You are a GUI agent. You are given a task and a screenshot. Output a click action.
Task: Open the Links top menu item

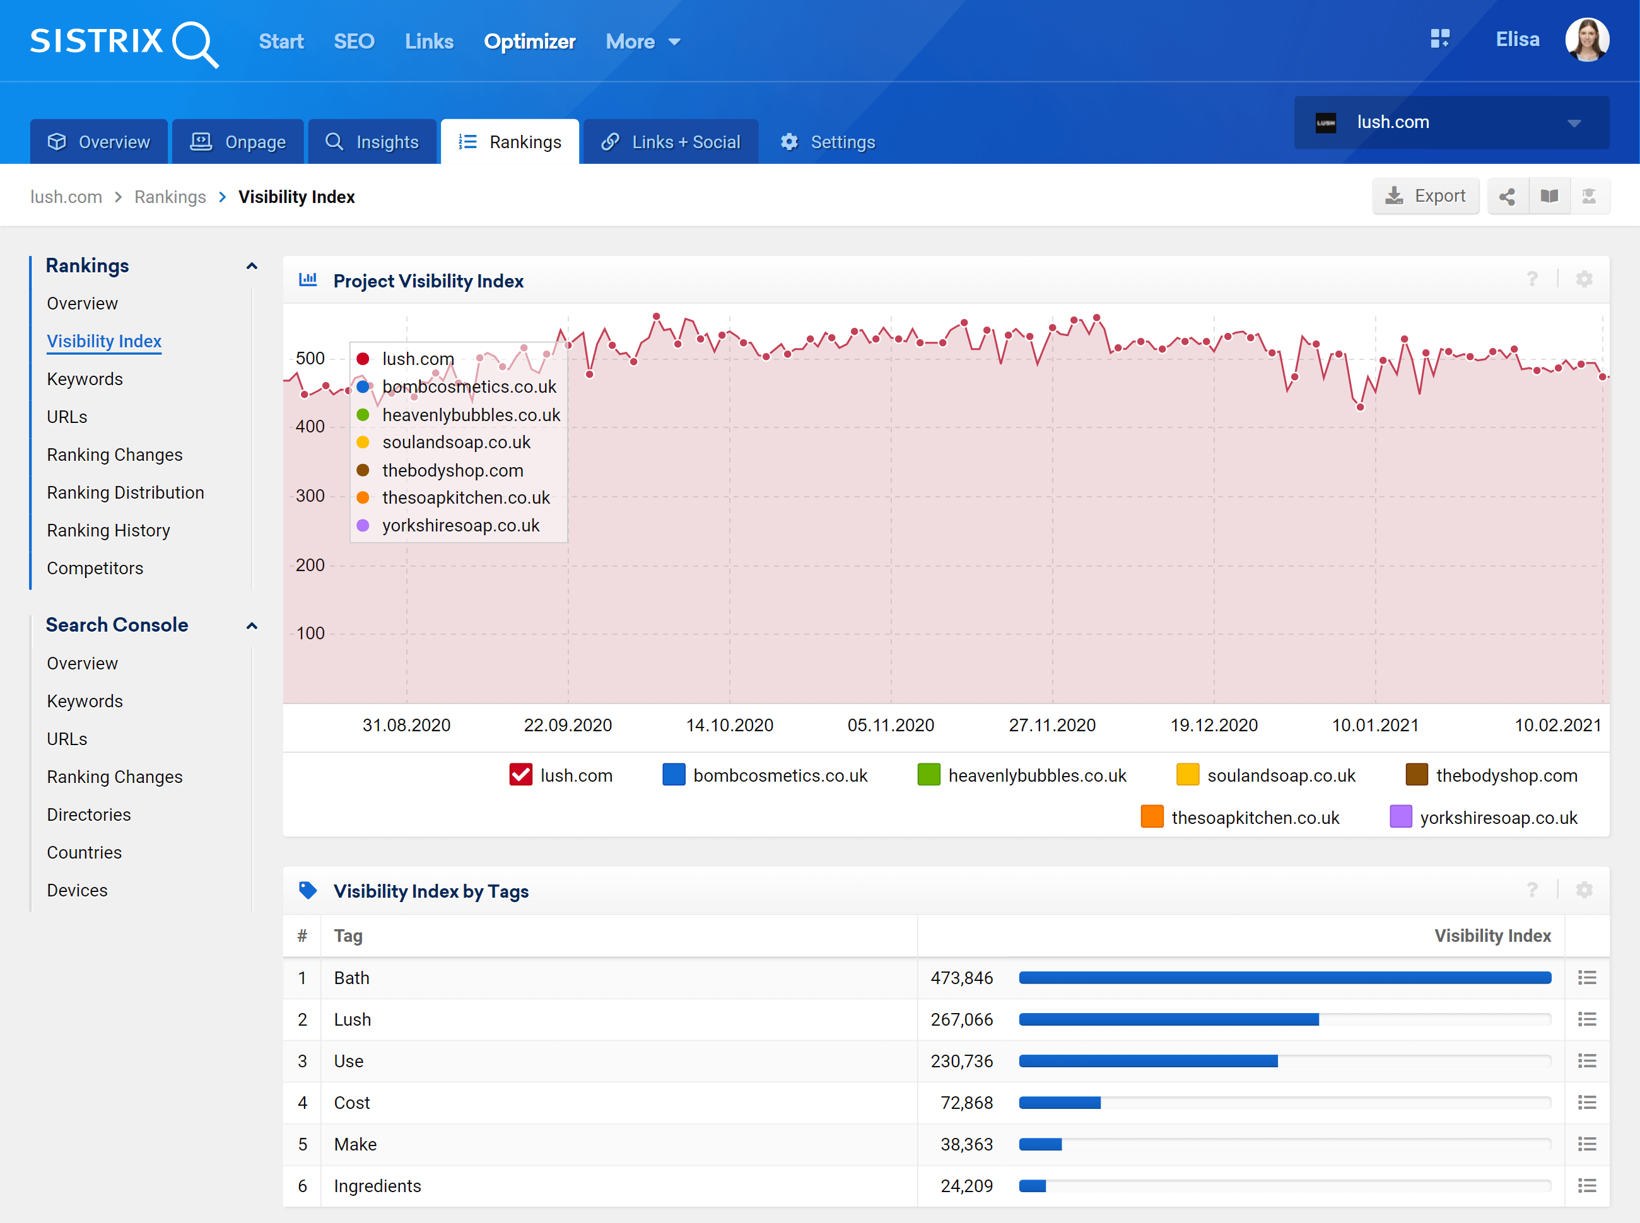(x=429, y=42)
